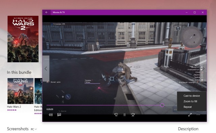Maximize the Movies & TV window
Viewport: 216px width, 133px height.
195,12
